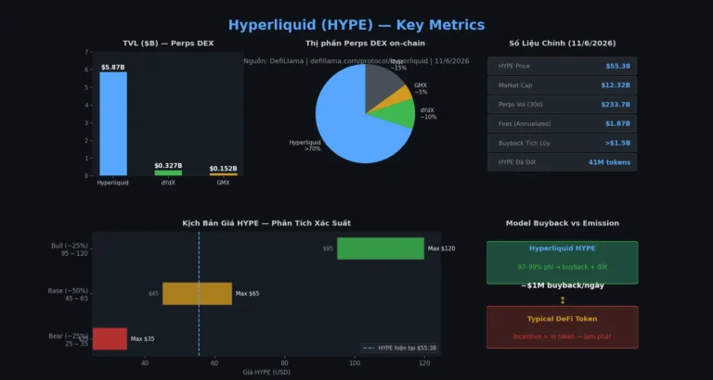
Task: Click the "Typical DeFi Token" red box title
Action: tap(563, 319)
